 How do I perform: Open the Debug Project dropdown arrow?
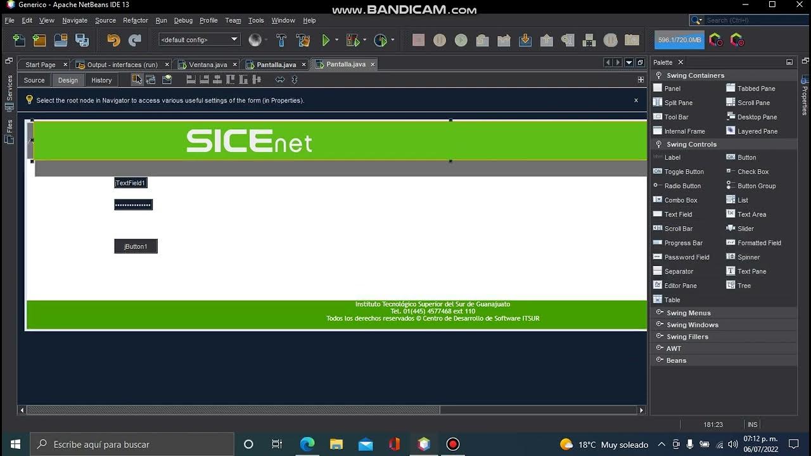(x=364, y=41)
